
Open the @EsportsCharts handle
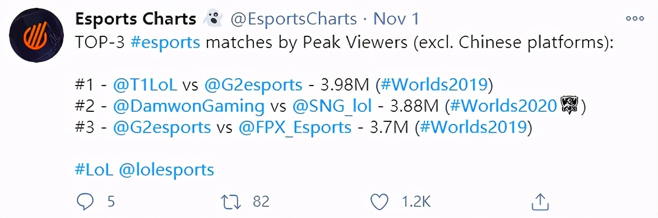pos(294,19)
